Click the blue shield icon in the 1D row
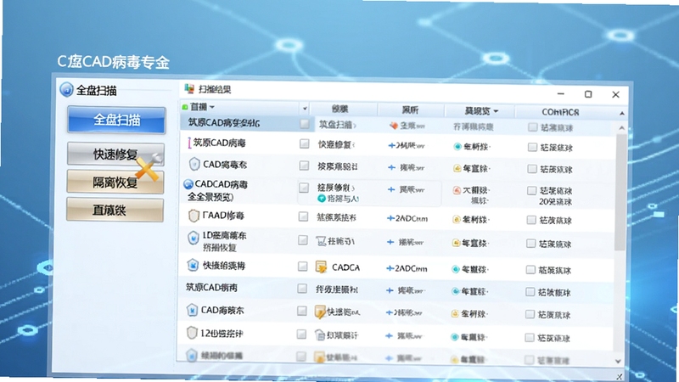Viewport: 679px width, 382px height. tap(194, 238)
